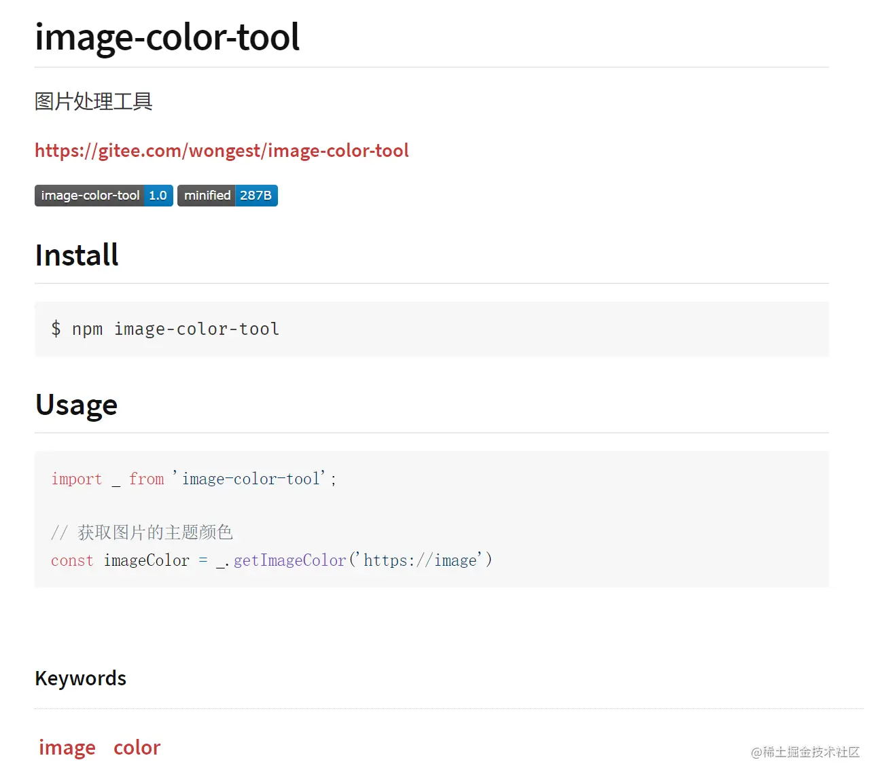880x779 pixels.
Task: Click the Usage section heading
Action: (76, 405)
